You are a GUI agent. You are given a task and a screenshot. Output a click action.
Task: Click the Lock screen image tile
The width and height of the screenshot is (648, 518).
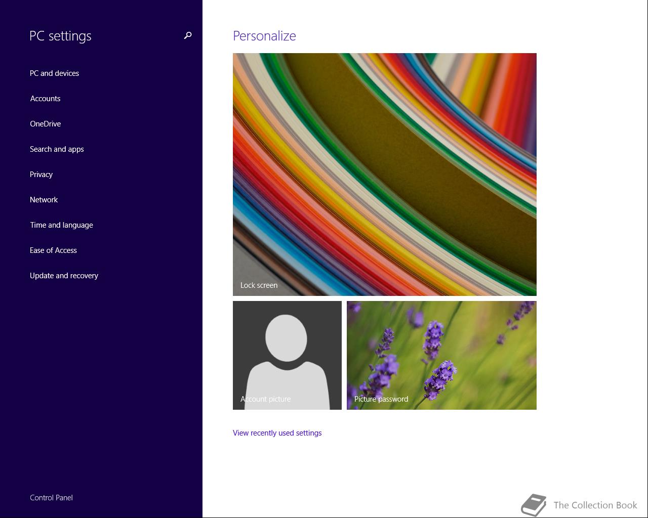click(385, 175)
